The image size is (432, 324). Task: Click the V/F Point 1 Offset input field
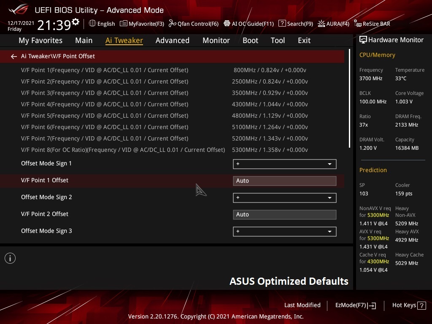(x=284, y=181)
